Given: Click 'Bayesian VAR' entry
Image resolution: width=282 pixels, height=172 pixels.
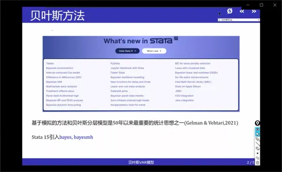Looking at the screenshot, I should (54, 82).
